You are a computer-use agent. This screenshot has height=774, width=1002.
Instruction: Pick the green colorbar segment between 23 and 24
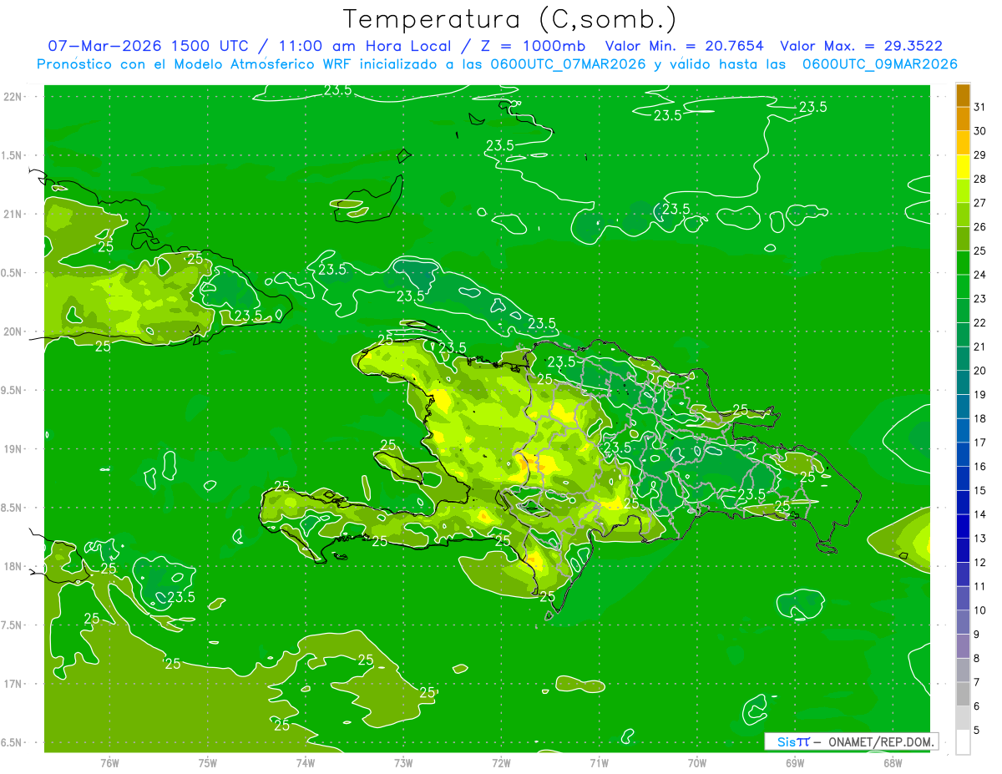963,286
